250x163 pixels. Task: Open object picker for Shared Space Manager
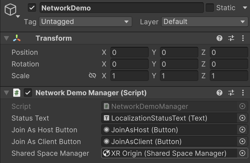[x=242, y=153]
